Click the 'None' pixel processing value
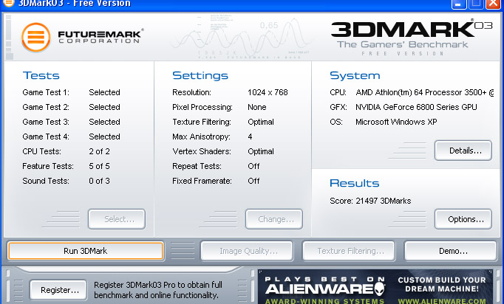 257,107
